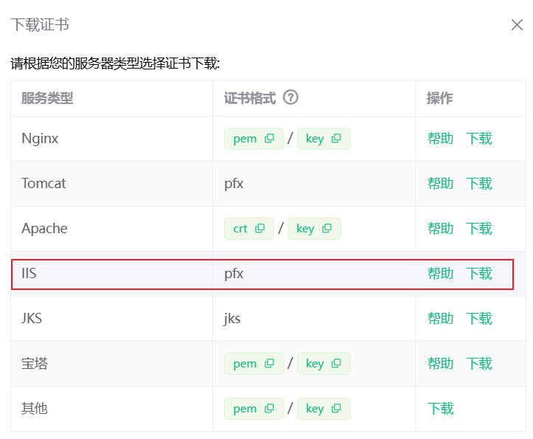Image resolution: width=533 pixels, height=439 pixels.
Task: Open help for 宝塔 certificate
Action: [440, 364]
